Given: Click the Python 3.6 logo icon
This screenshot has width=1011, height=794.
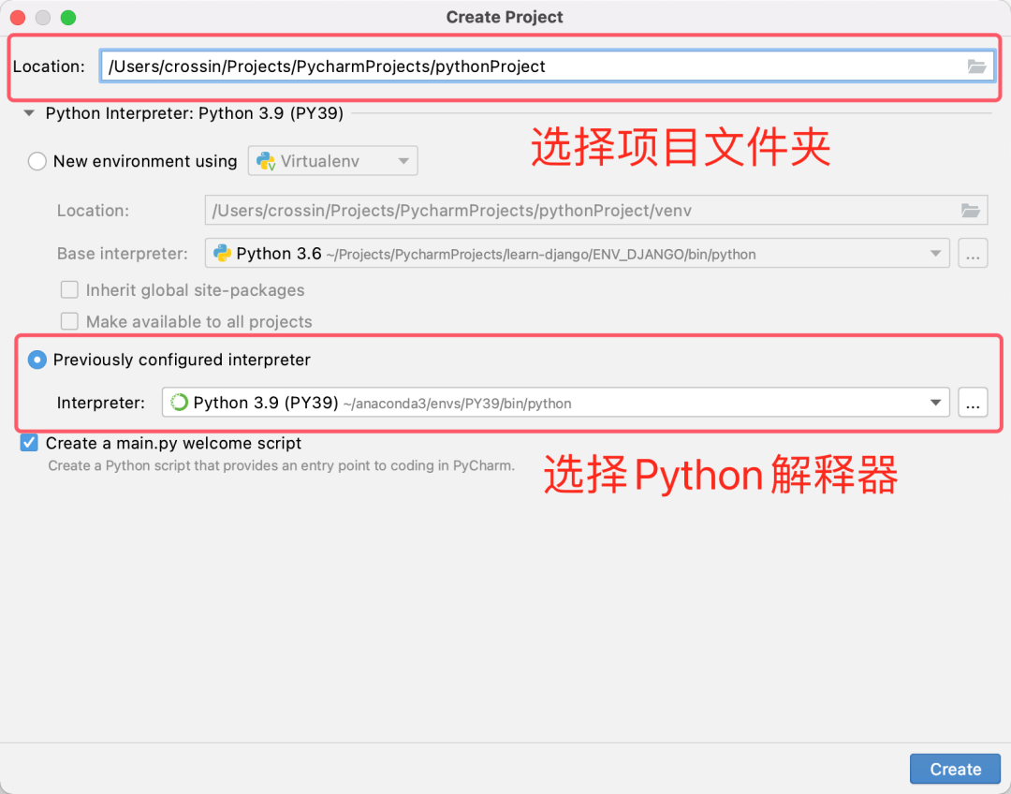Looking at the screenshot, I should pos(223,254).
